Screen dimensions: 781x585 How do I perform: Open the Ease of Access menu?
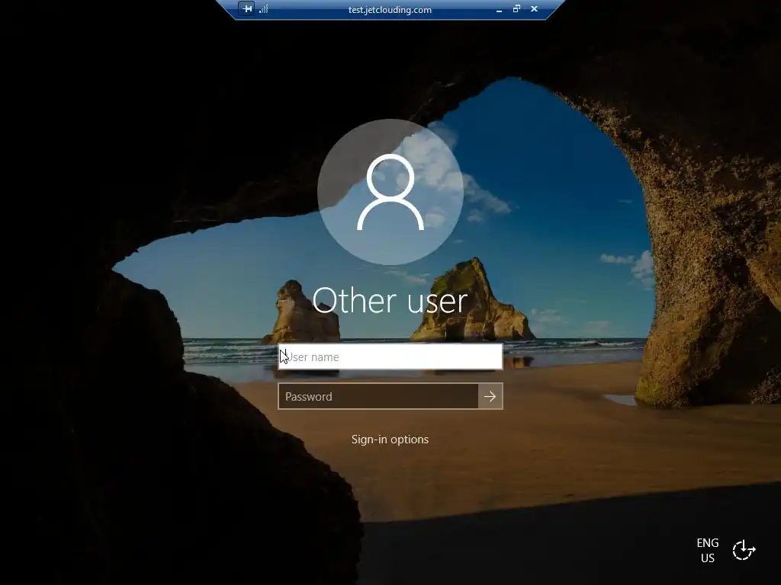[x=744, y=550]
